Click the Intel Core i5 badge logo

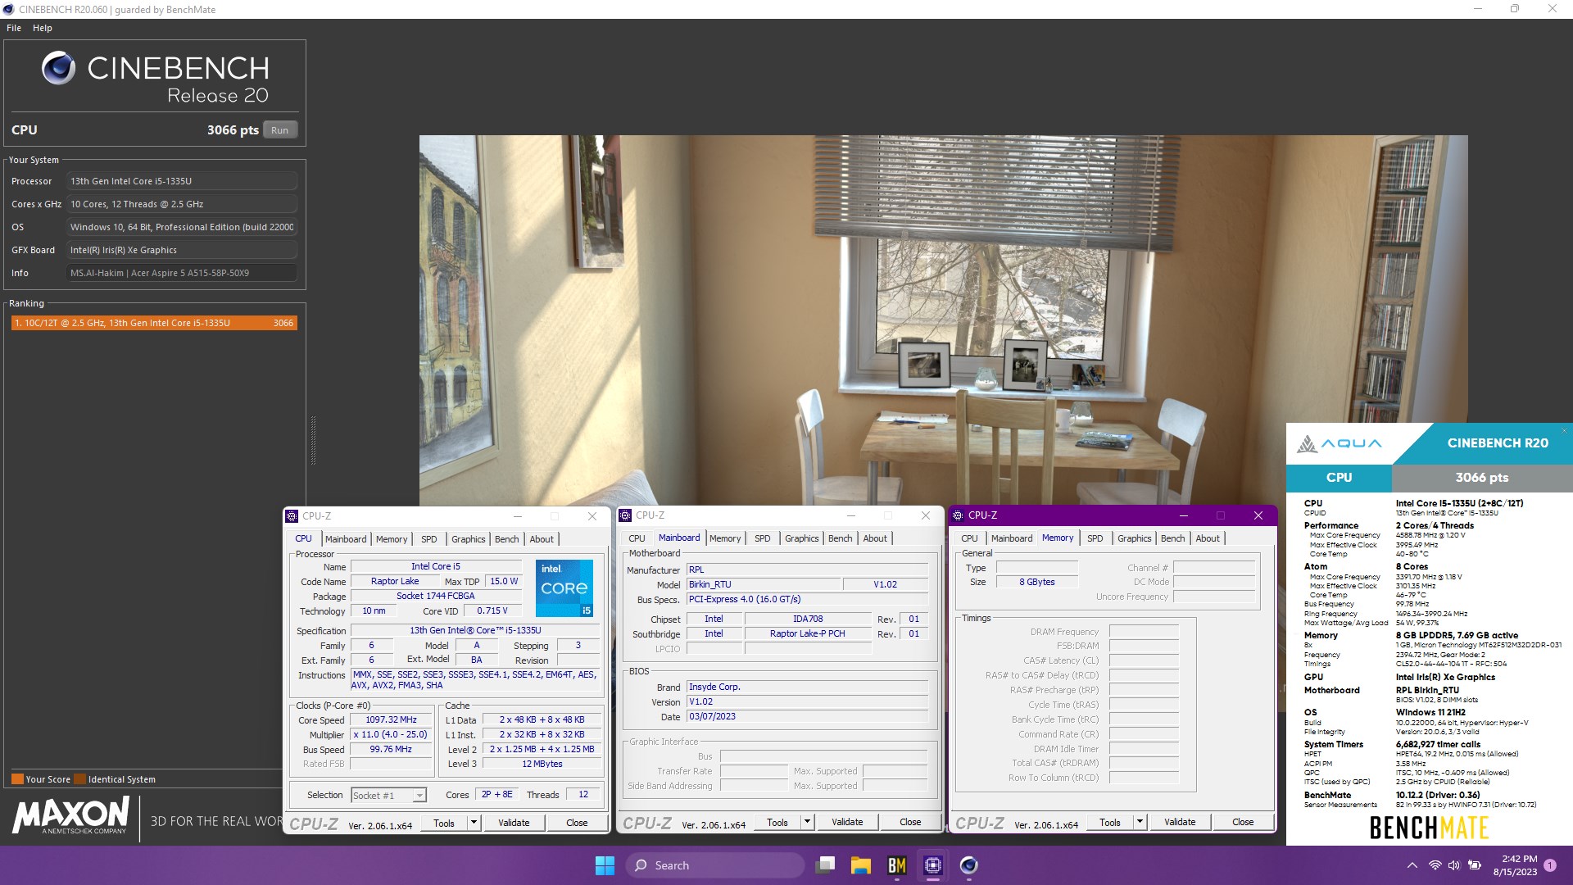(x=564, y=588)
